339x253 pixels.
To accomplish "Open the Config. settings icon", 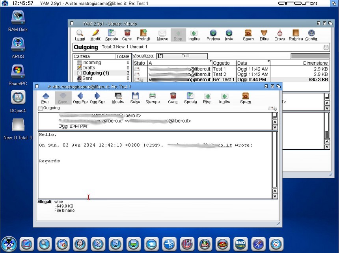I will tap(311, 35).
